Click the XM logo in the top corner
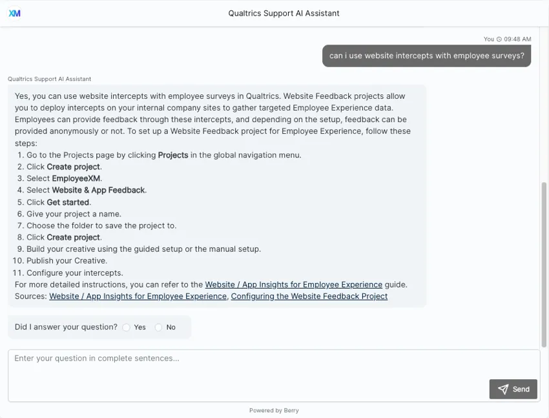The height and width of the screenshot is (418, 549). point(14,12)
